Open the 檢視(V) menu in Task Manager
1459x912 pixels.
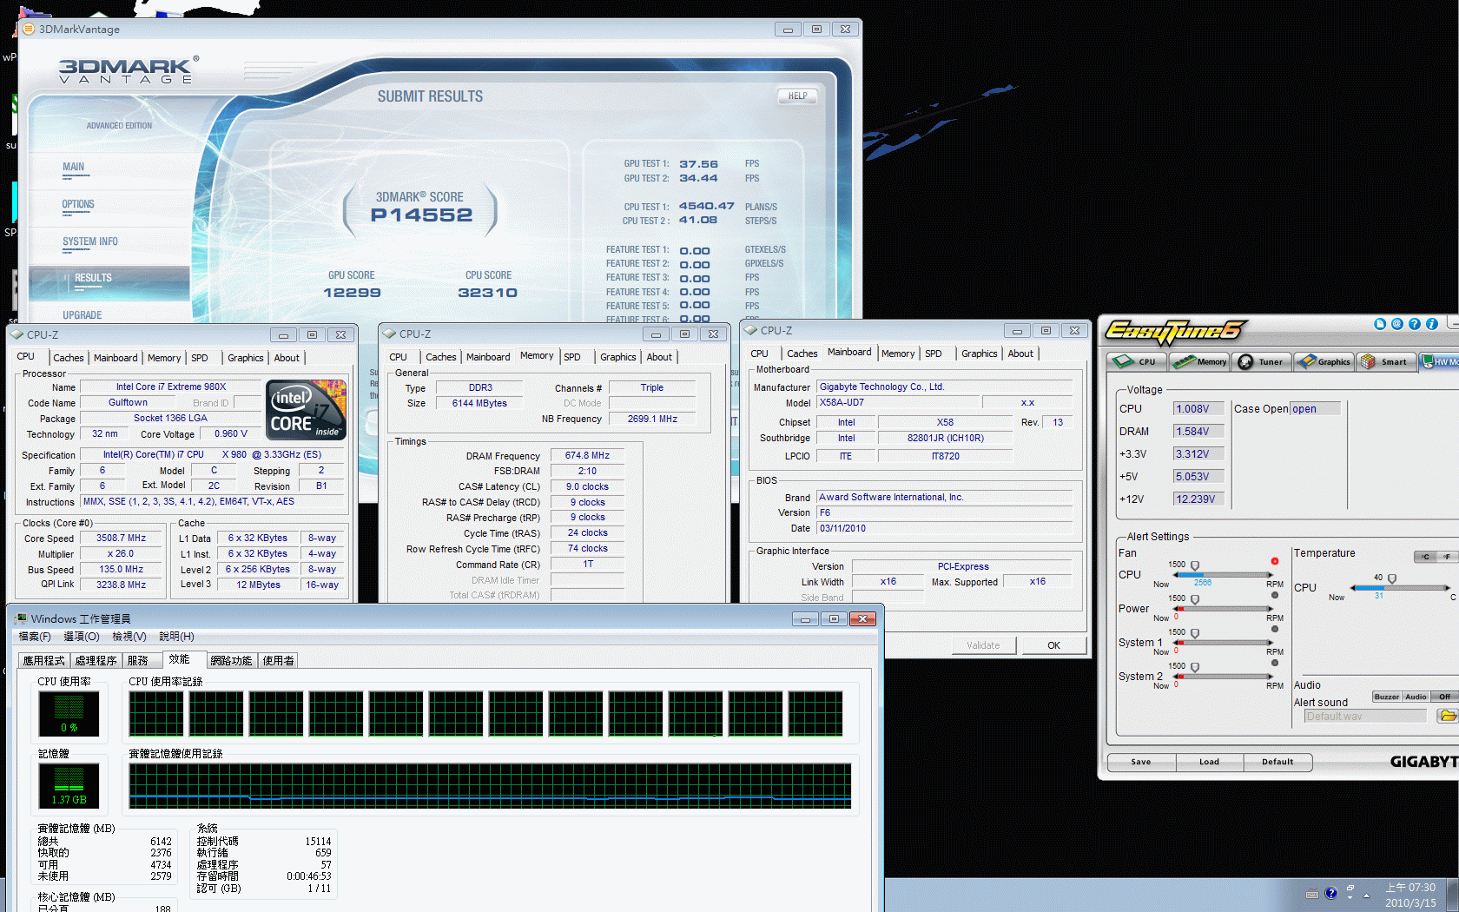pyautogui.click(x=129, y=637)
